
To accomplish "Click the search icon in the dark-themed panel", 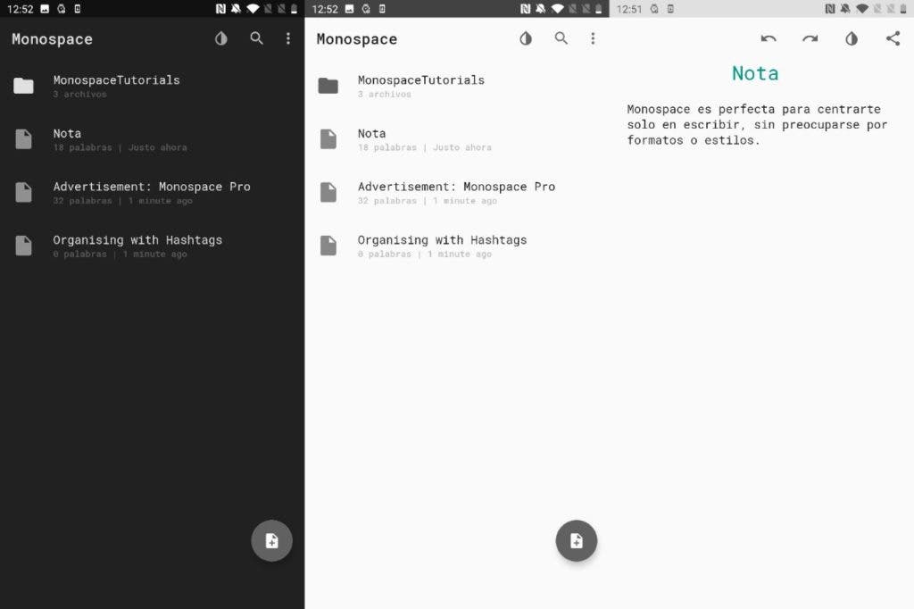I will click(x=256, y=38).
